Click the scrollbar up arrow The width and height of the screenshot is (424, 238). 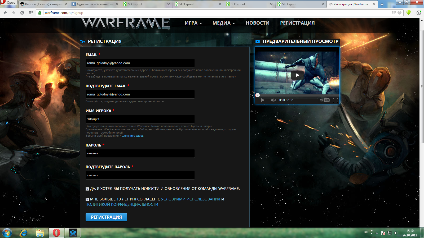[422, 20]
